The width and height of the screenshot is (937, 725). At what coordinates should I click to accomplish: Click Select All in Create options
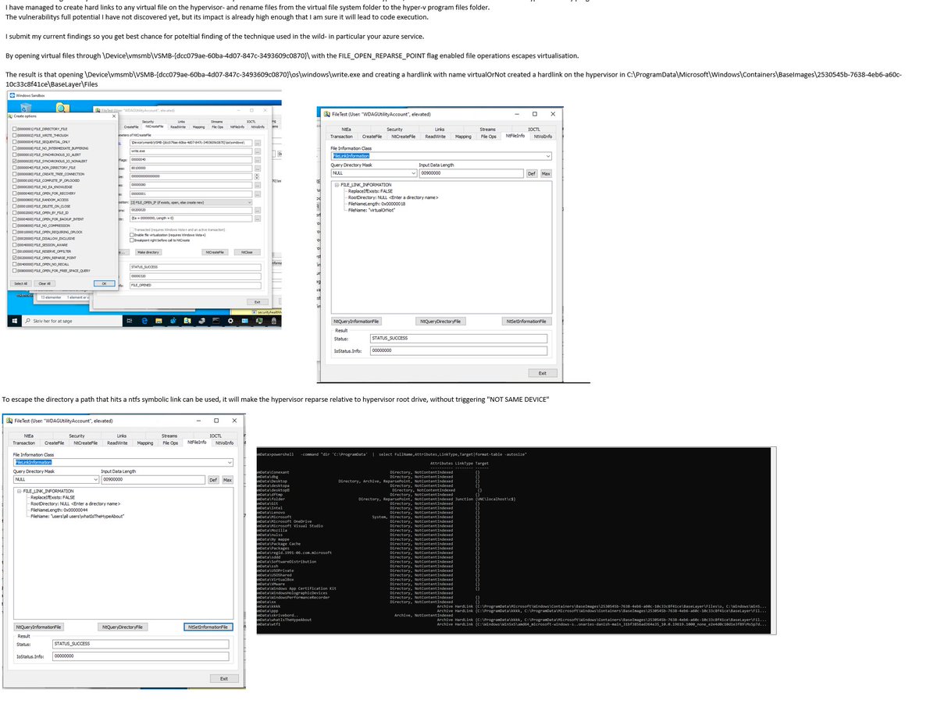[21, 283]
